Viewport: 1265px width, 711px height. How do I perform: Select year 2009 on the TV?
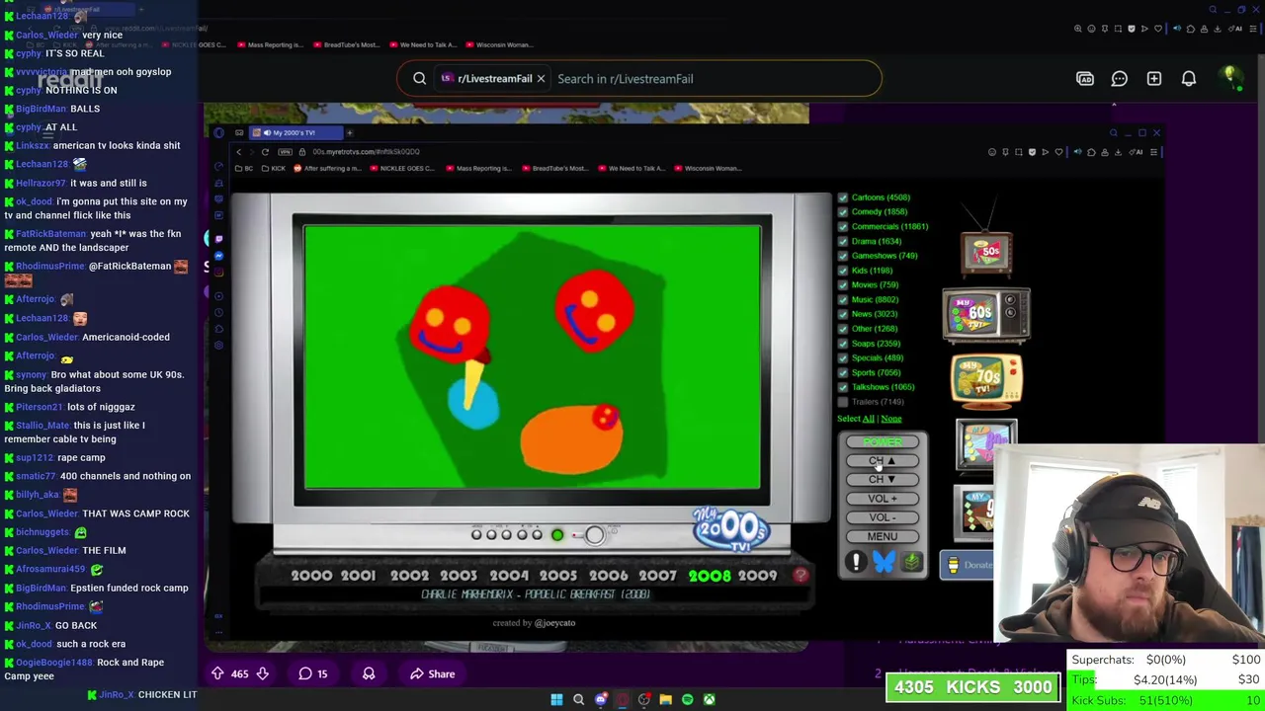point(757,576)
